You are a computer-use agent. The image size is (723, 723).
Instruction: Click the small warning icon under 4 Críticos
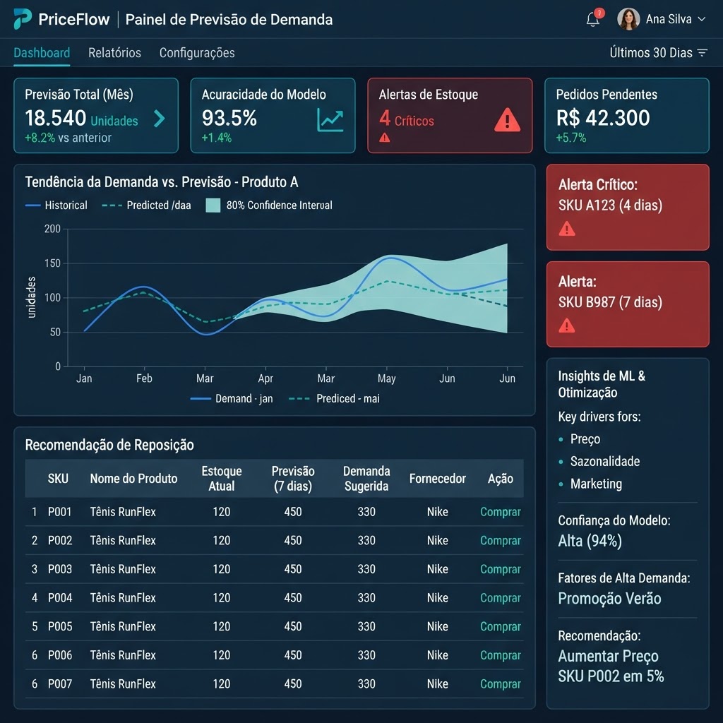click(x=385, y=138)
